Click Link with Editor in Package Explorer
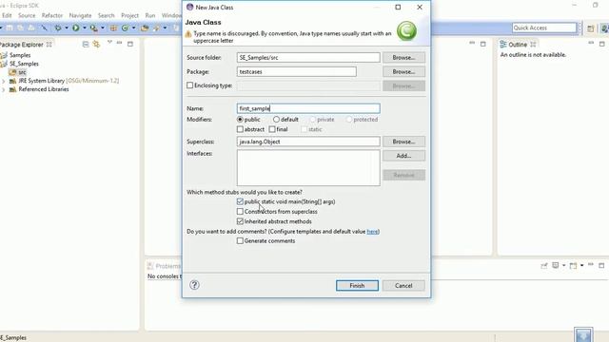Image resolution: width=609 pixels, height=342 pixels. [x=96, y=45]
